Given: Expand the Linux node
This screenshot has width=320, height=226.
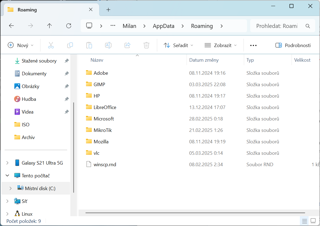Looking at the screenshot, I should [x=7, y=214].
